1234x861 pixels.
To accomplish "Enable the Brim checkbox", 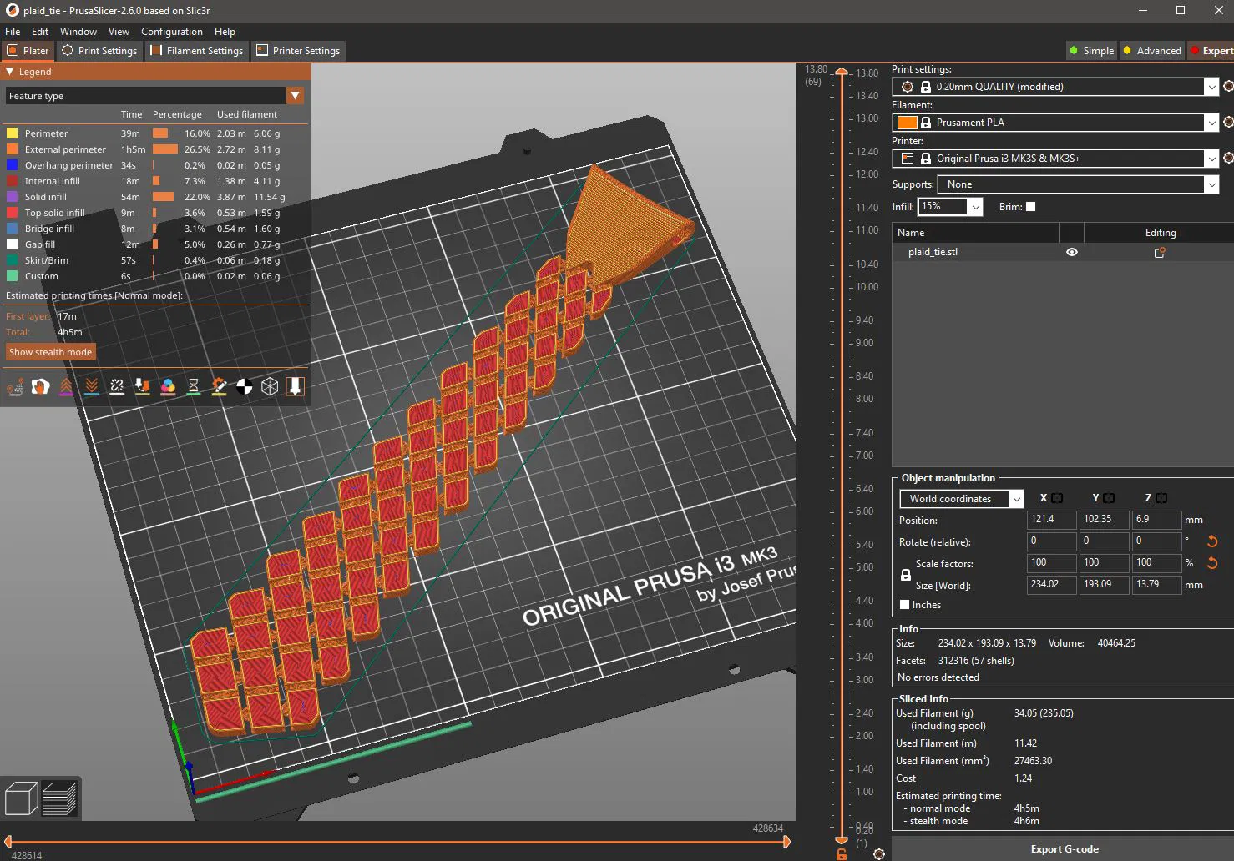I will point(1030,207).
